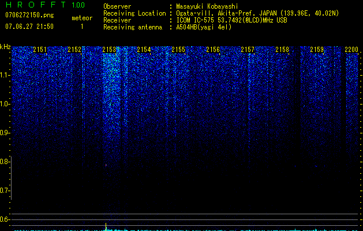Click the 0.8 kHz axis label
The height and width of the screenshot is (231, 363).
click(x=5, y=162)
